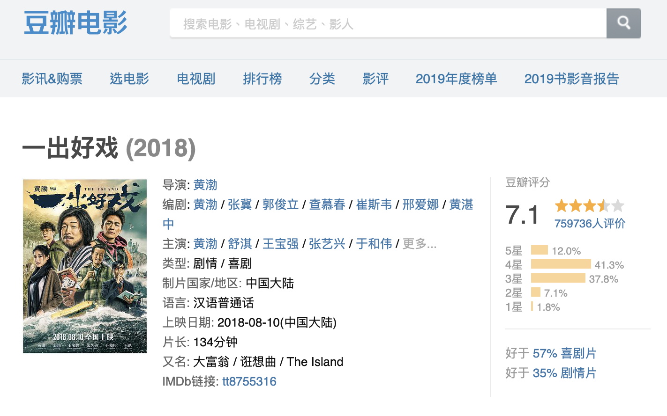This screenshot has width=667, height=416.
Task: Click the 豆瓣电影 logo
Action: pyautogui.click(x=75, y=23)
